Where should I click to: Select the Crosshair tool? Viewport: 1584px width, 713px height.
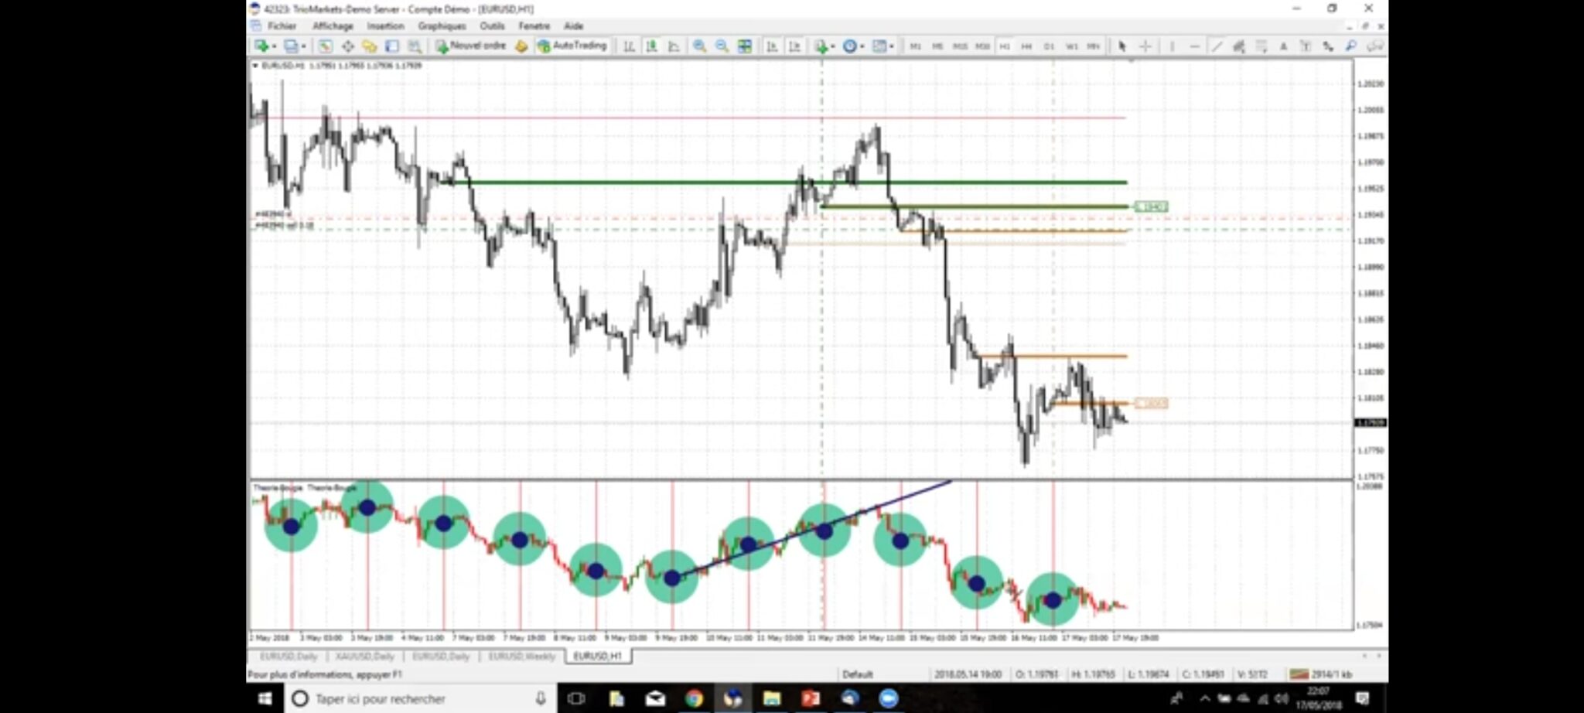[x=1145, y=46]
